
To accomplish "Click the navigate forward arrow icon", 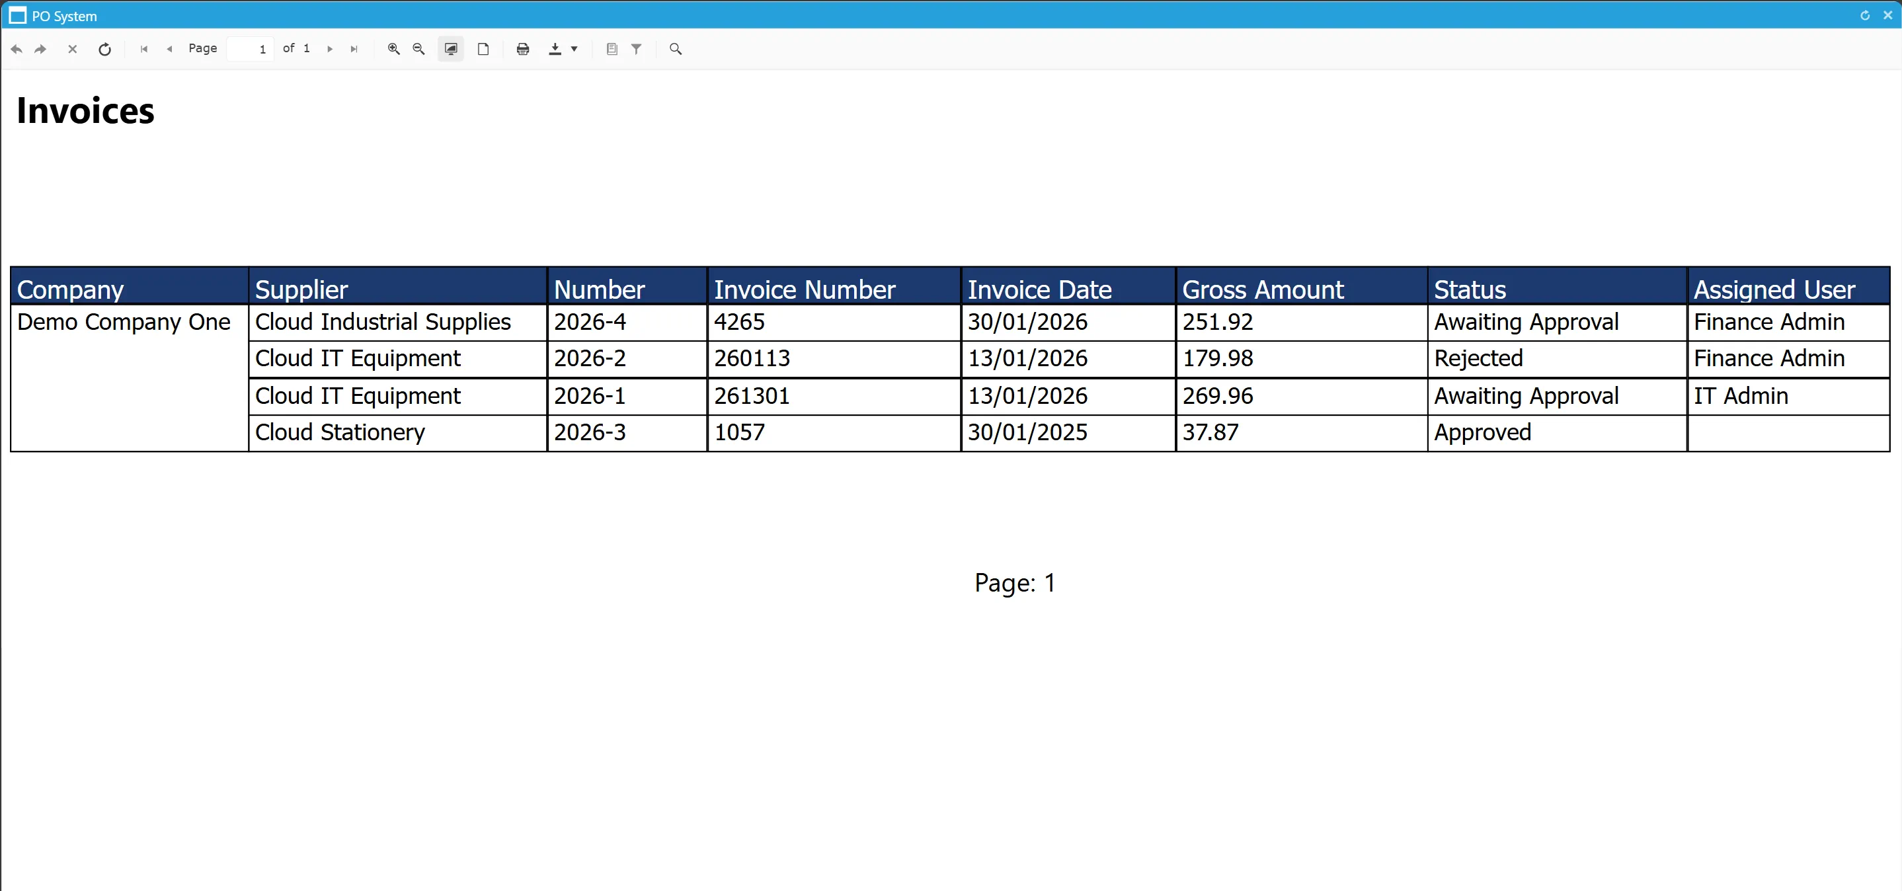I will coord(40,49).
